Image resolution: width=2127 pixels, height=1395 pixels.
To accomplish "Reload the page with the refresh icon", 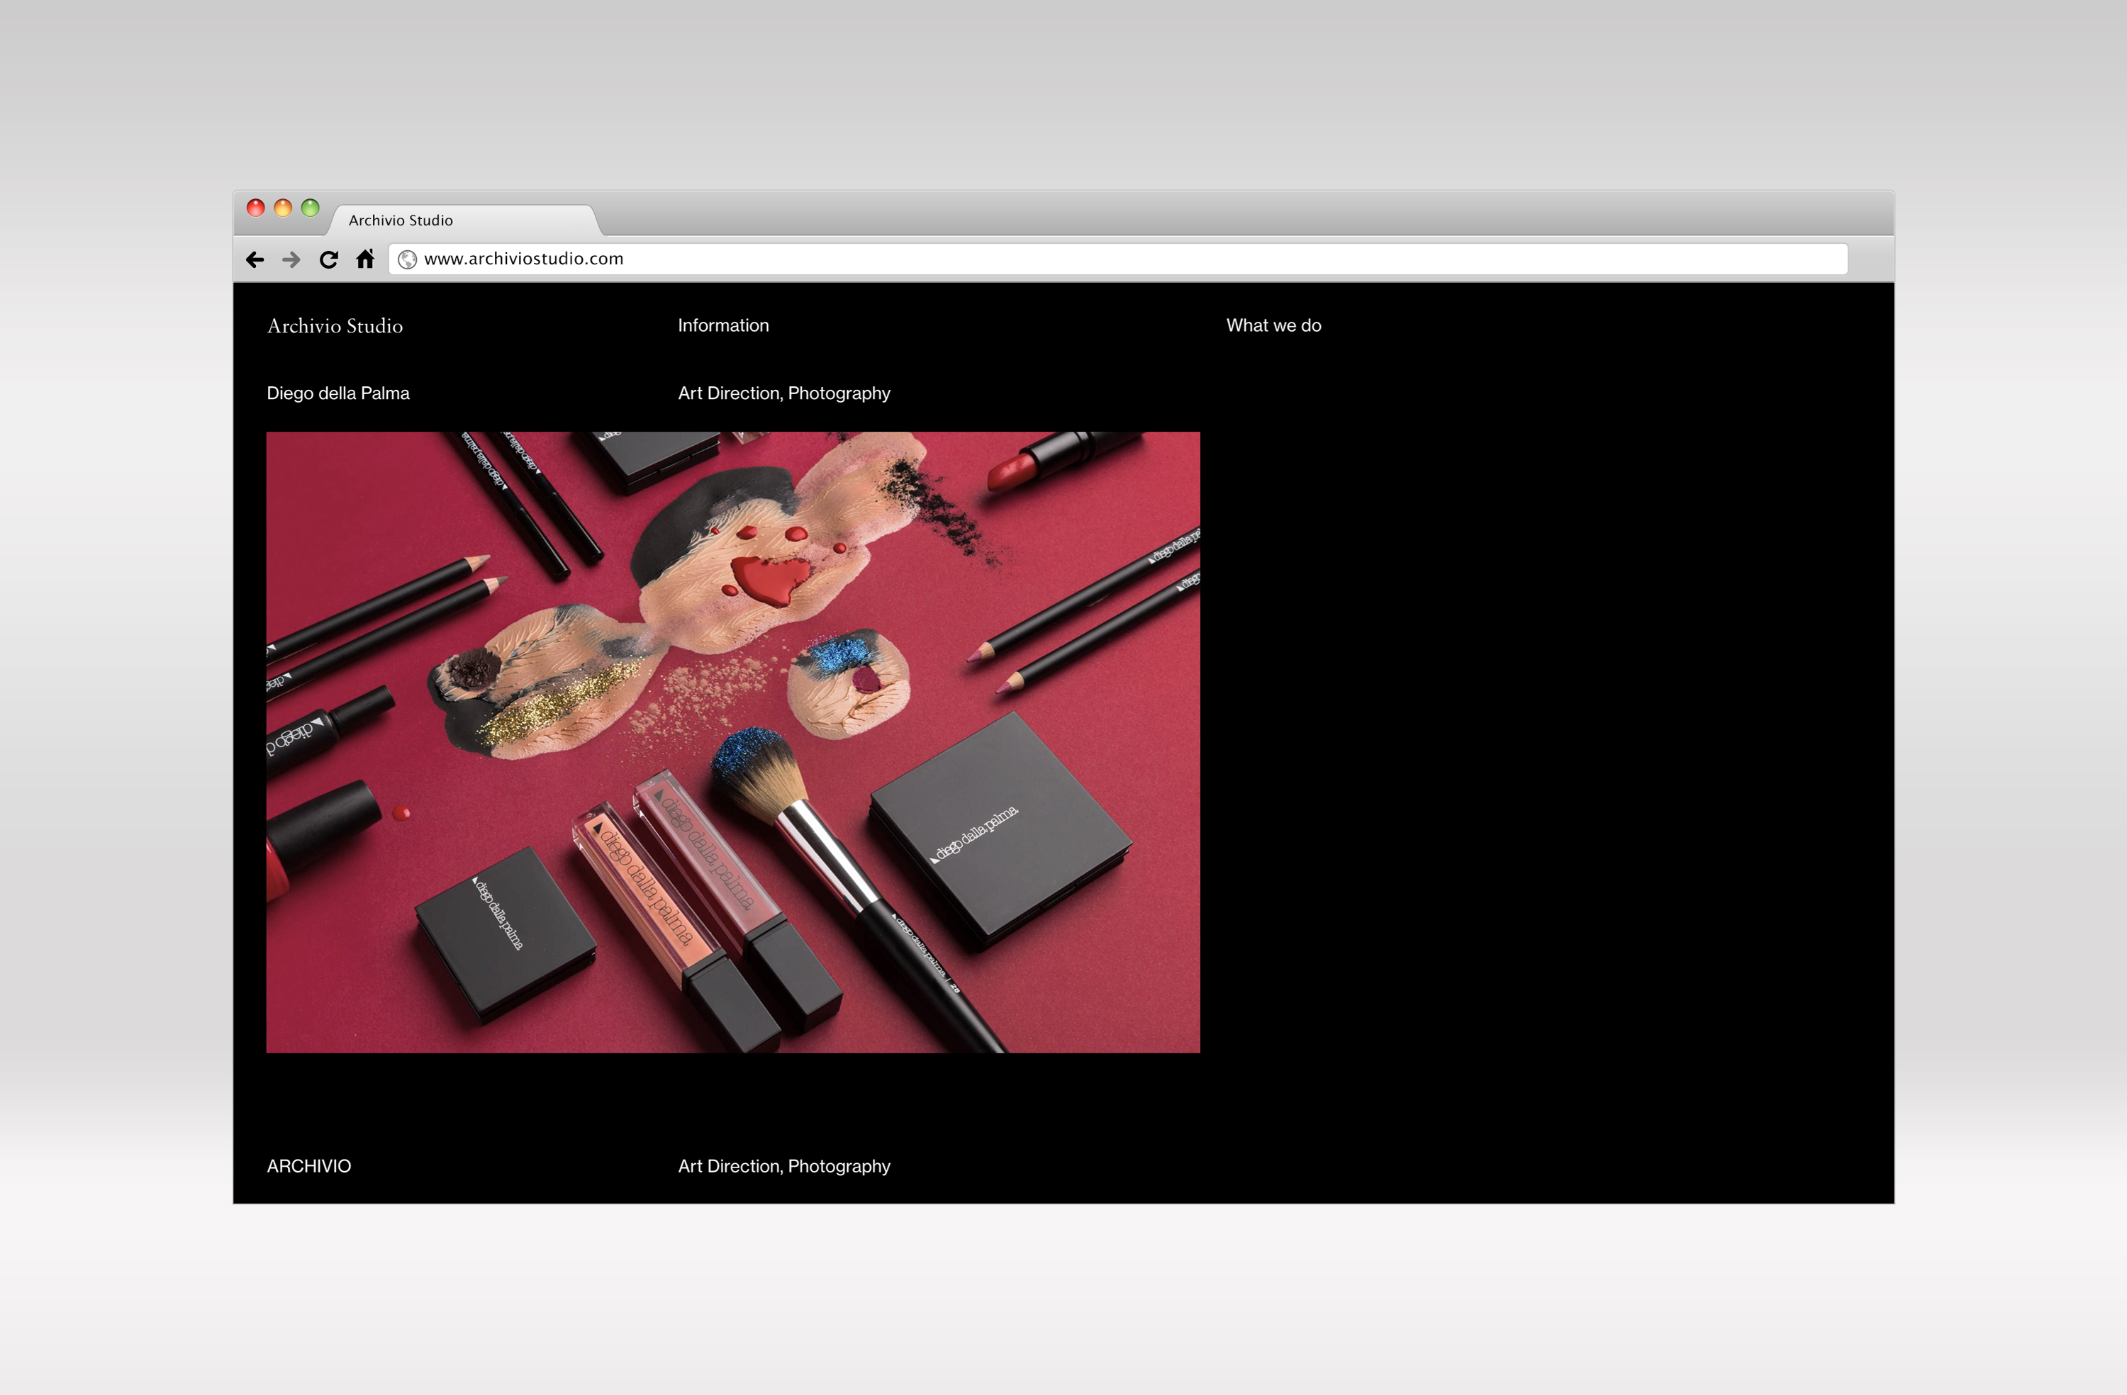I will pos(329,259).
